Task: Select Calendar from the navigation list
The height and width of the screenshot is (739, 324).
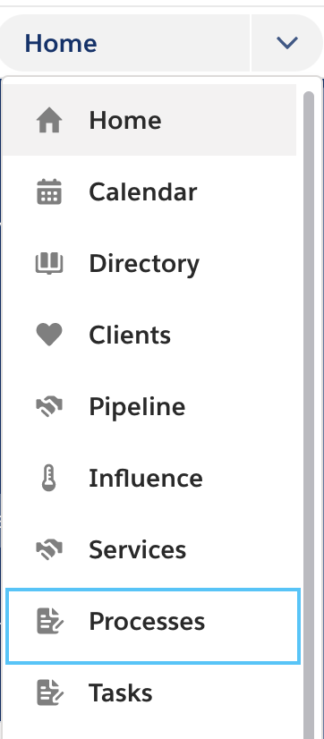Action: (x=143, y=191)
